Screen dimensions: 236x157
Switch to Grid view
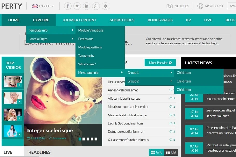(x=157, y=152)
